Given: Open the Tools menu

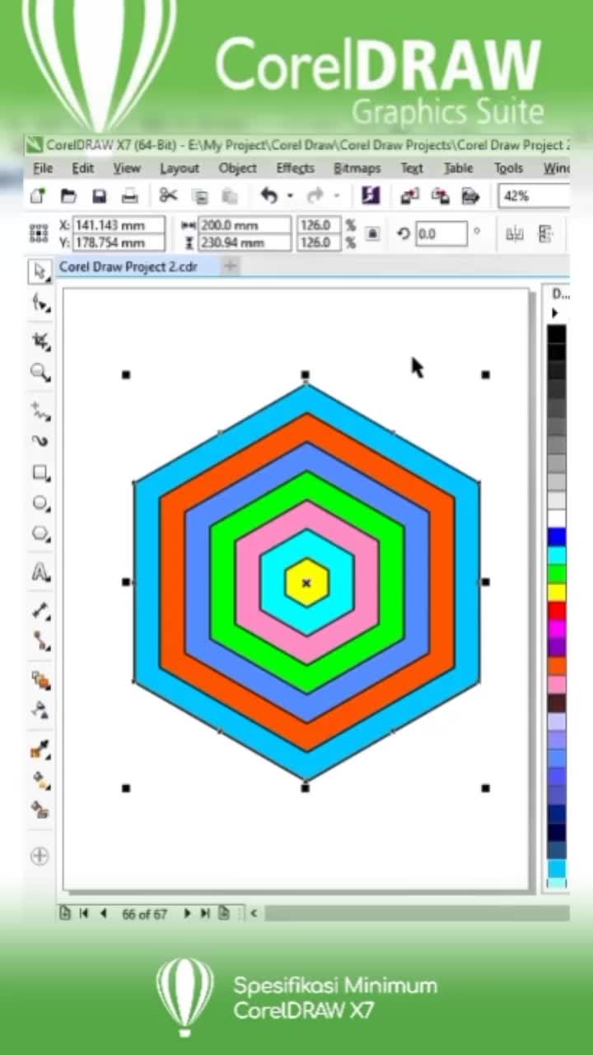Looking at the screenshot, I should (508, 168).
